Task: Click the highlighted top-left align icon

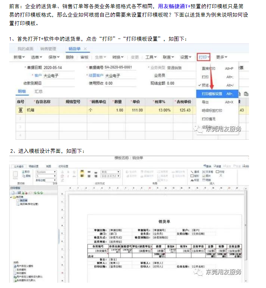Action: pos(82,172)
